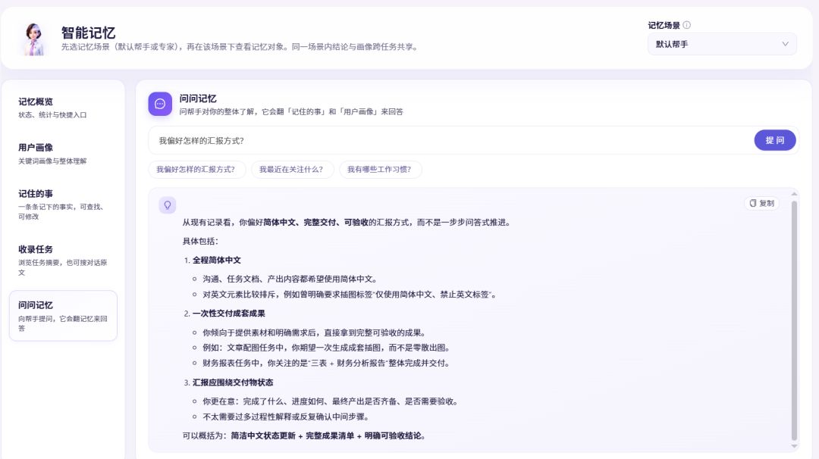Screen dimensions: 819x459
Task: Click the bullet starting 沟通、任务文档
Action: pyautogui.click(x=290, y=279)
